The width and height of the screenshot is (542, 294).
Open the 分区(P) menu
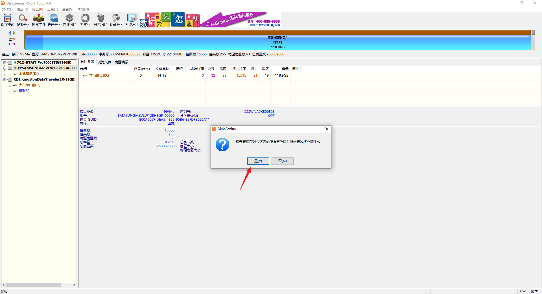(38, 9)
